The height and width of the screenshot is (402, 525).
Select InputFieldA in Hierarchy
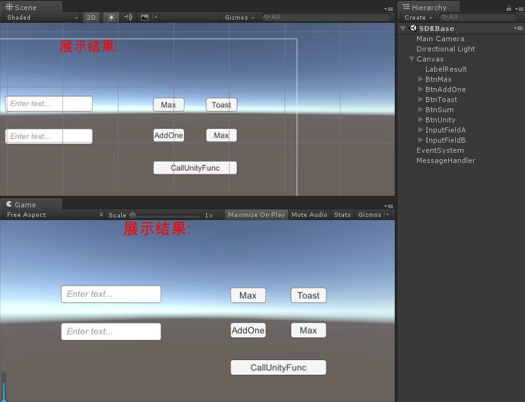[445, 130]
